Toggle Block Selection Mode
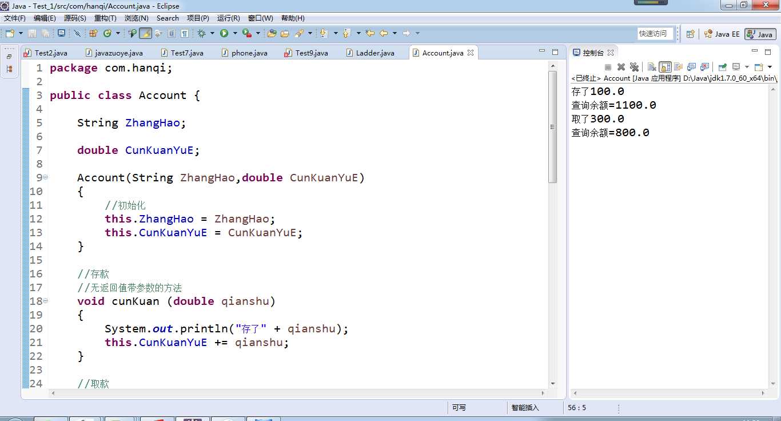781x421 pixels. pyautogui.click(x=172, y=33)
